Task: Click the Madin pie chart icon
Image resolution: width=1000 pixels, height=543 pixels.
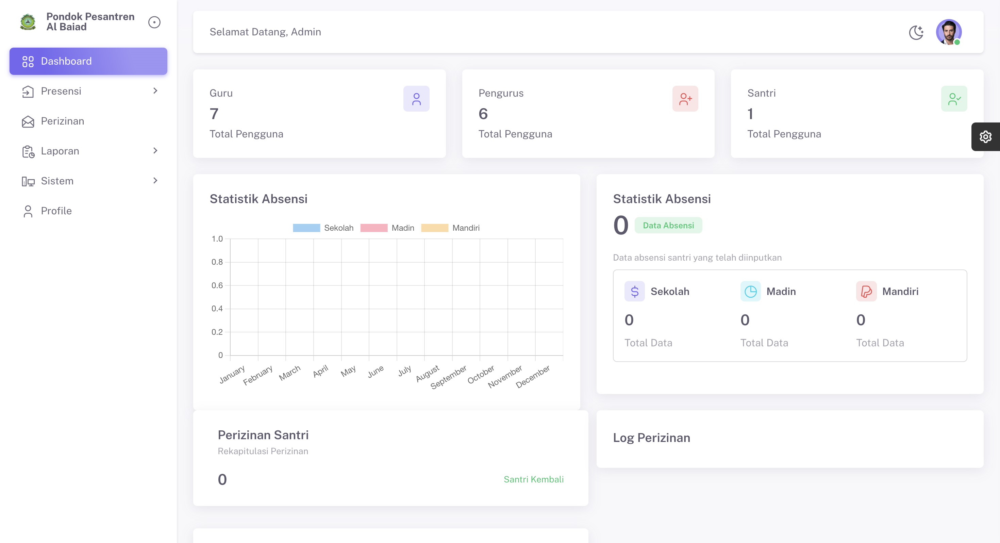Action: (750, 291)
